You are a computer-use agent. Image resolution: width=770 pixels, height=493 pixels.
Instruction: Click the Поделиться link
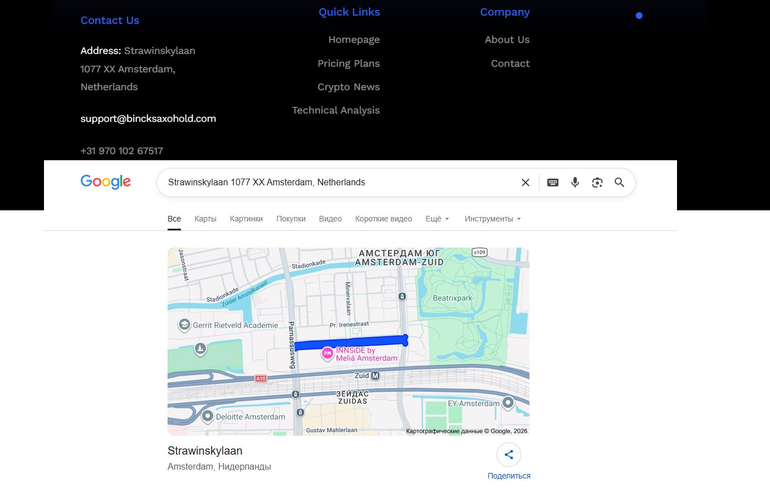[509, 476]
